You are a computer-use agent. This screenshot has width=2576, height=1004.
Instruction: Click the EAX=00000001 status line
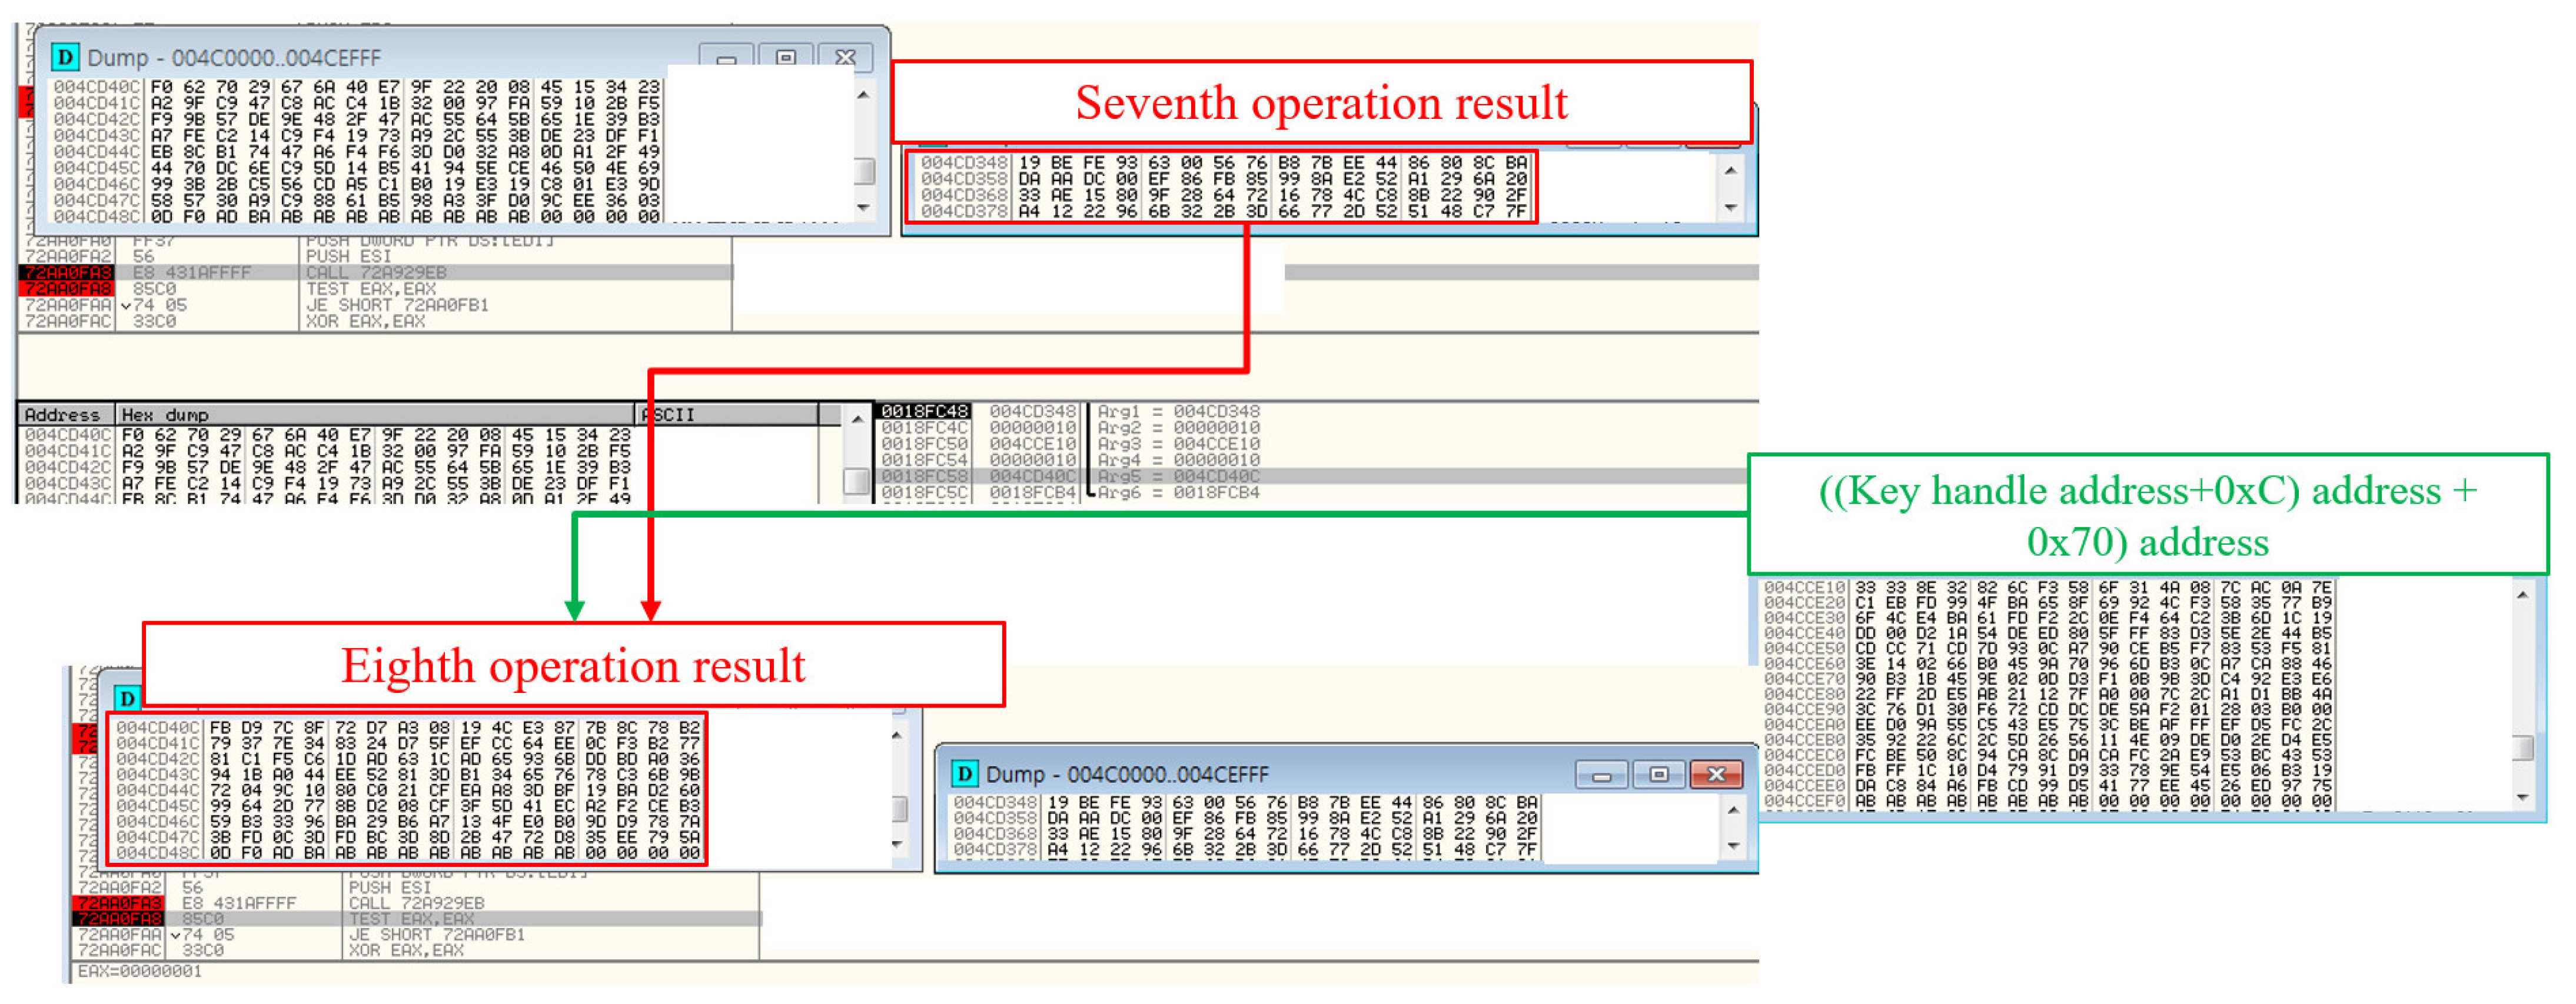pyautogui.click(x=140, y=971)
